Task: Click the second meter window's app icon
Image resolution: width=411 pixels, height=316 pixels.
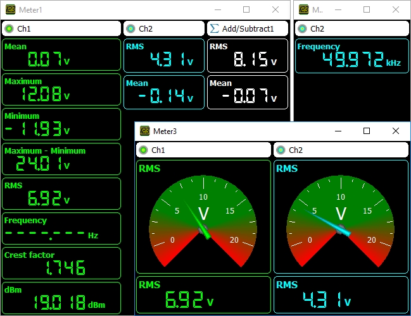Action: point(303,9)
